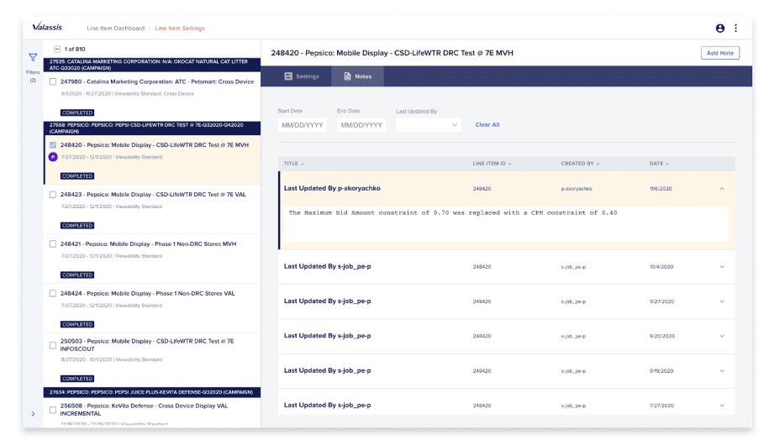Screen dimensions: 775x445
Task: Check the 248424 Phase 1 Non-DRC VAL item
Action: click(x=53, y=293)
